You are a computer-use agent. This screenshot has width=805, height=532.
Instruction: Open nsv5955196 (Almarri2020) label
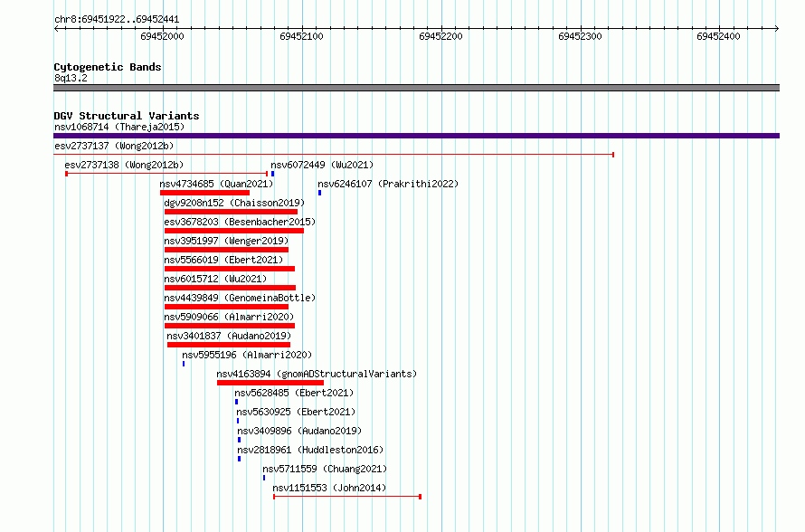coord(247,355)
